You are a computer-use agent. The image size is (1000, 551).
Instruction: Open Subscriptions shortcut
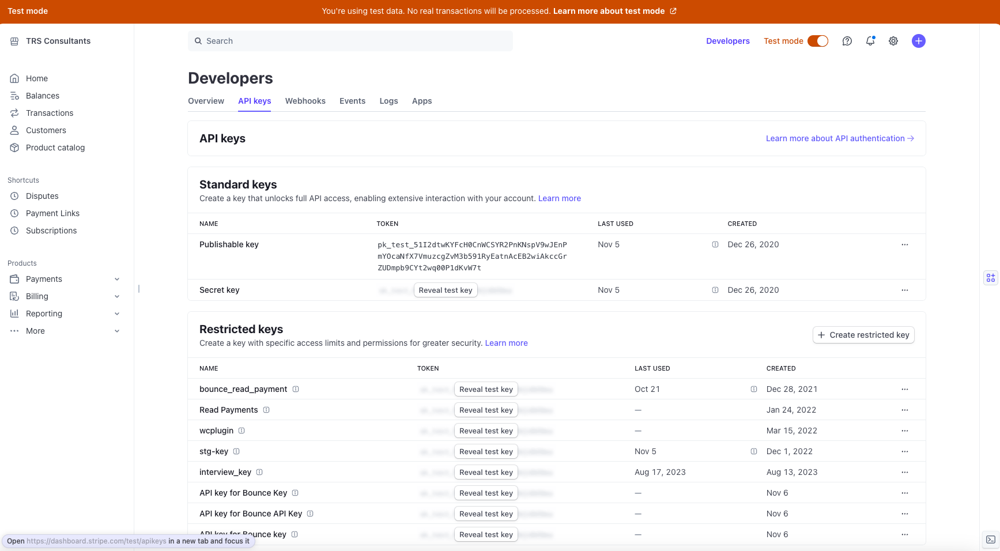click(x=51, y=231)
